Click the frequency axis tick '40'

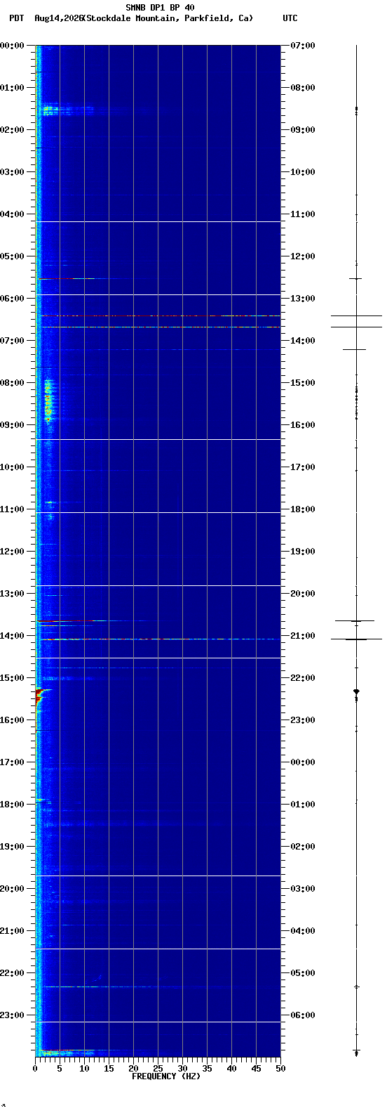click(231, 1069)
